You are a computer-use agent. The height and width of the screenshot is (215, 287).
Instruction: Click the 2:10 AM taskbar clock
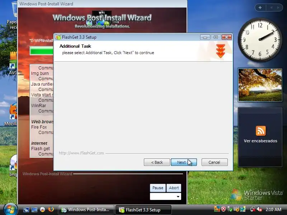[273, 209]
